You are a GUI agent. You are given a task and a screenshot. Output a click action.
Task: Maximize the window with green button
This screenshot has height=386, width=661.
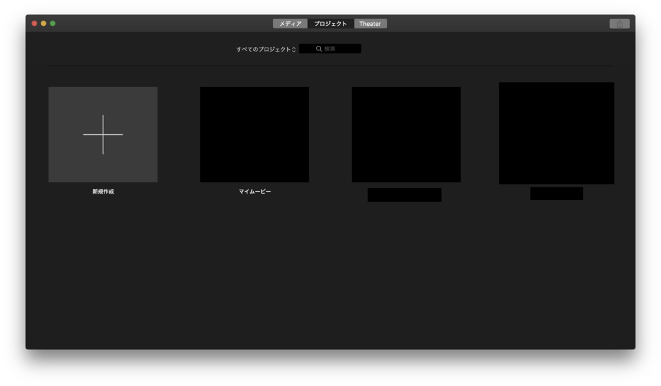tap(53, 24)
